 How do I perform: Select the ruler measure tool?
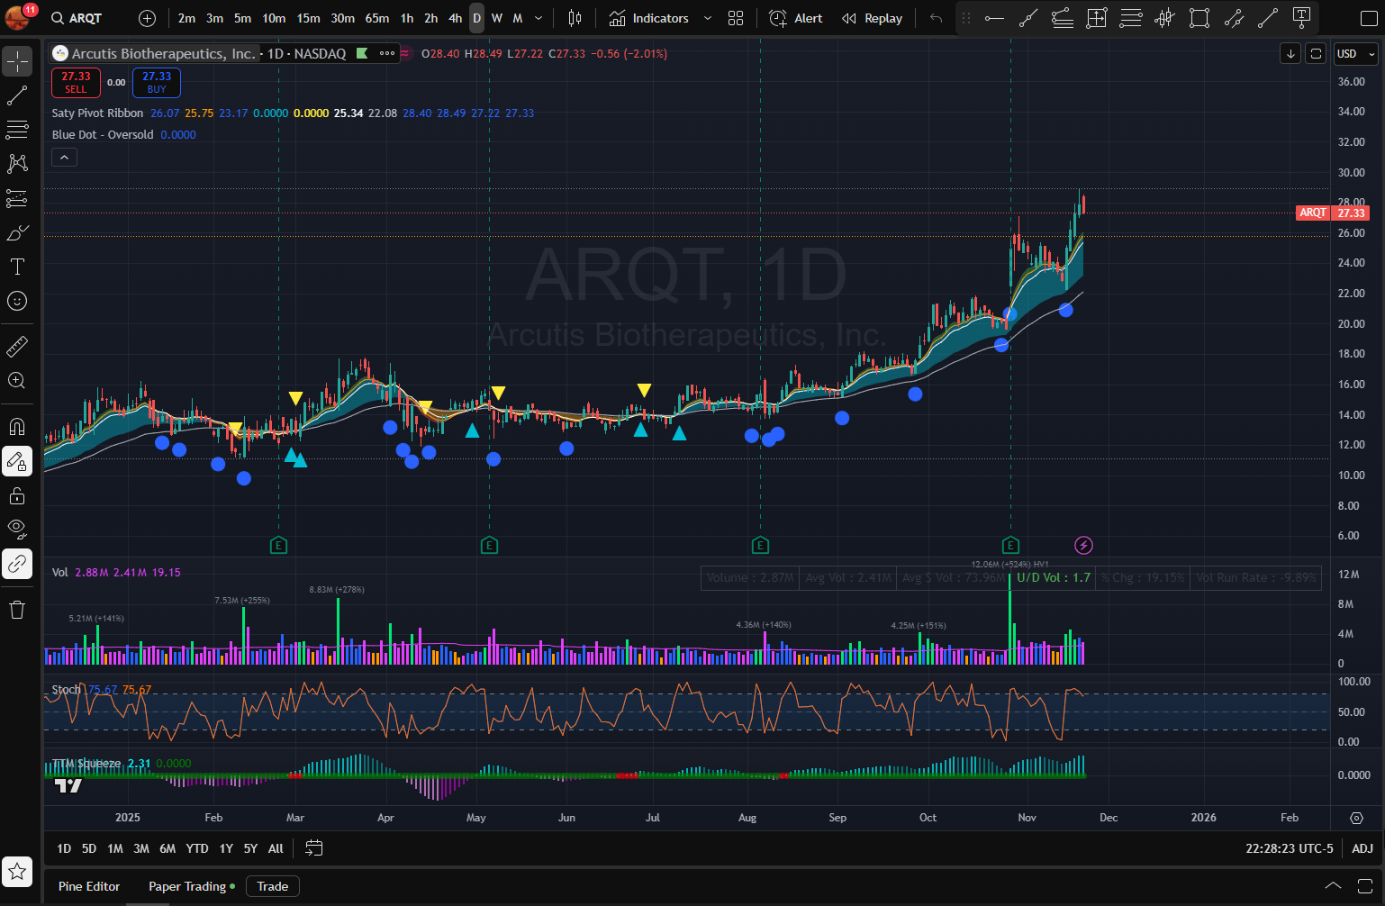[17, 346]
